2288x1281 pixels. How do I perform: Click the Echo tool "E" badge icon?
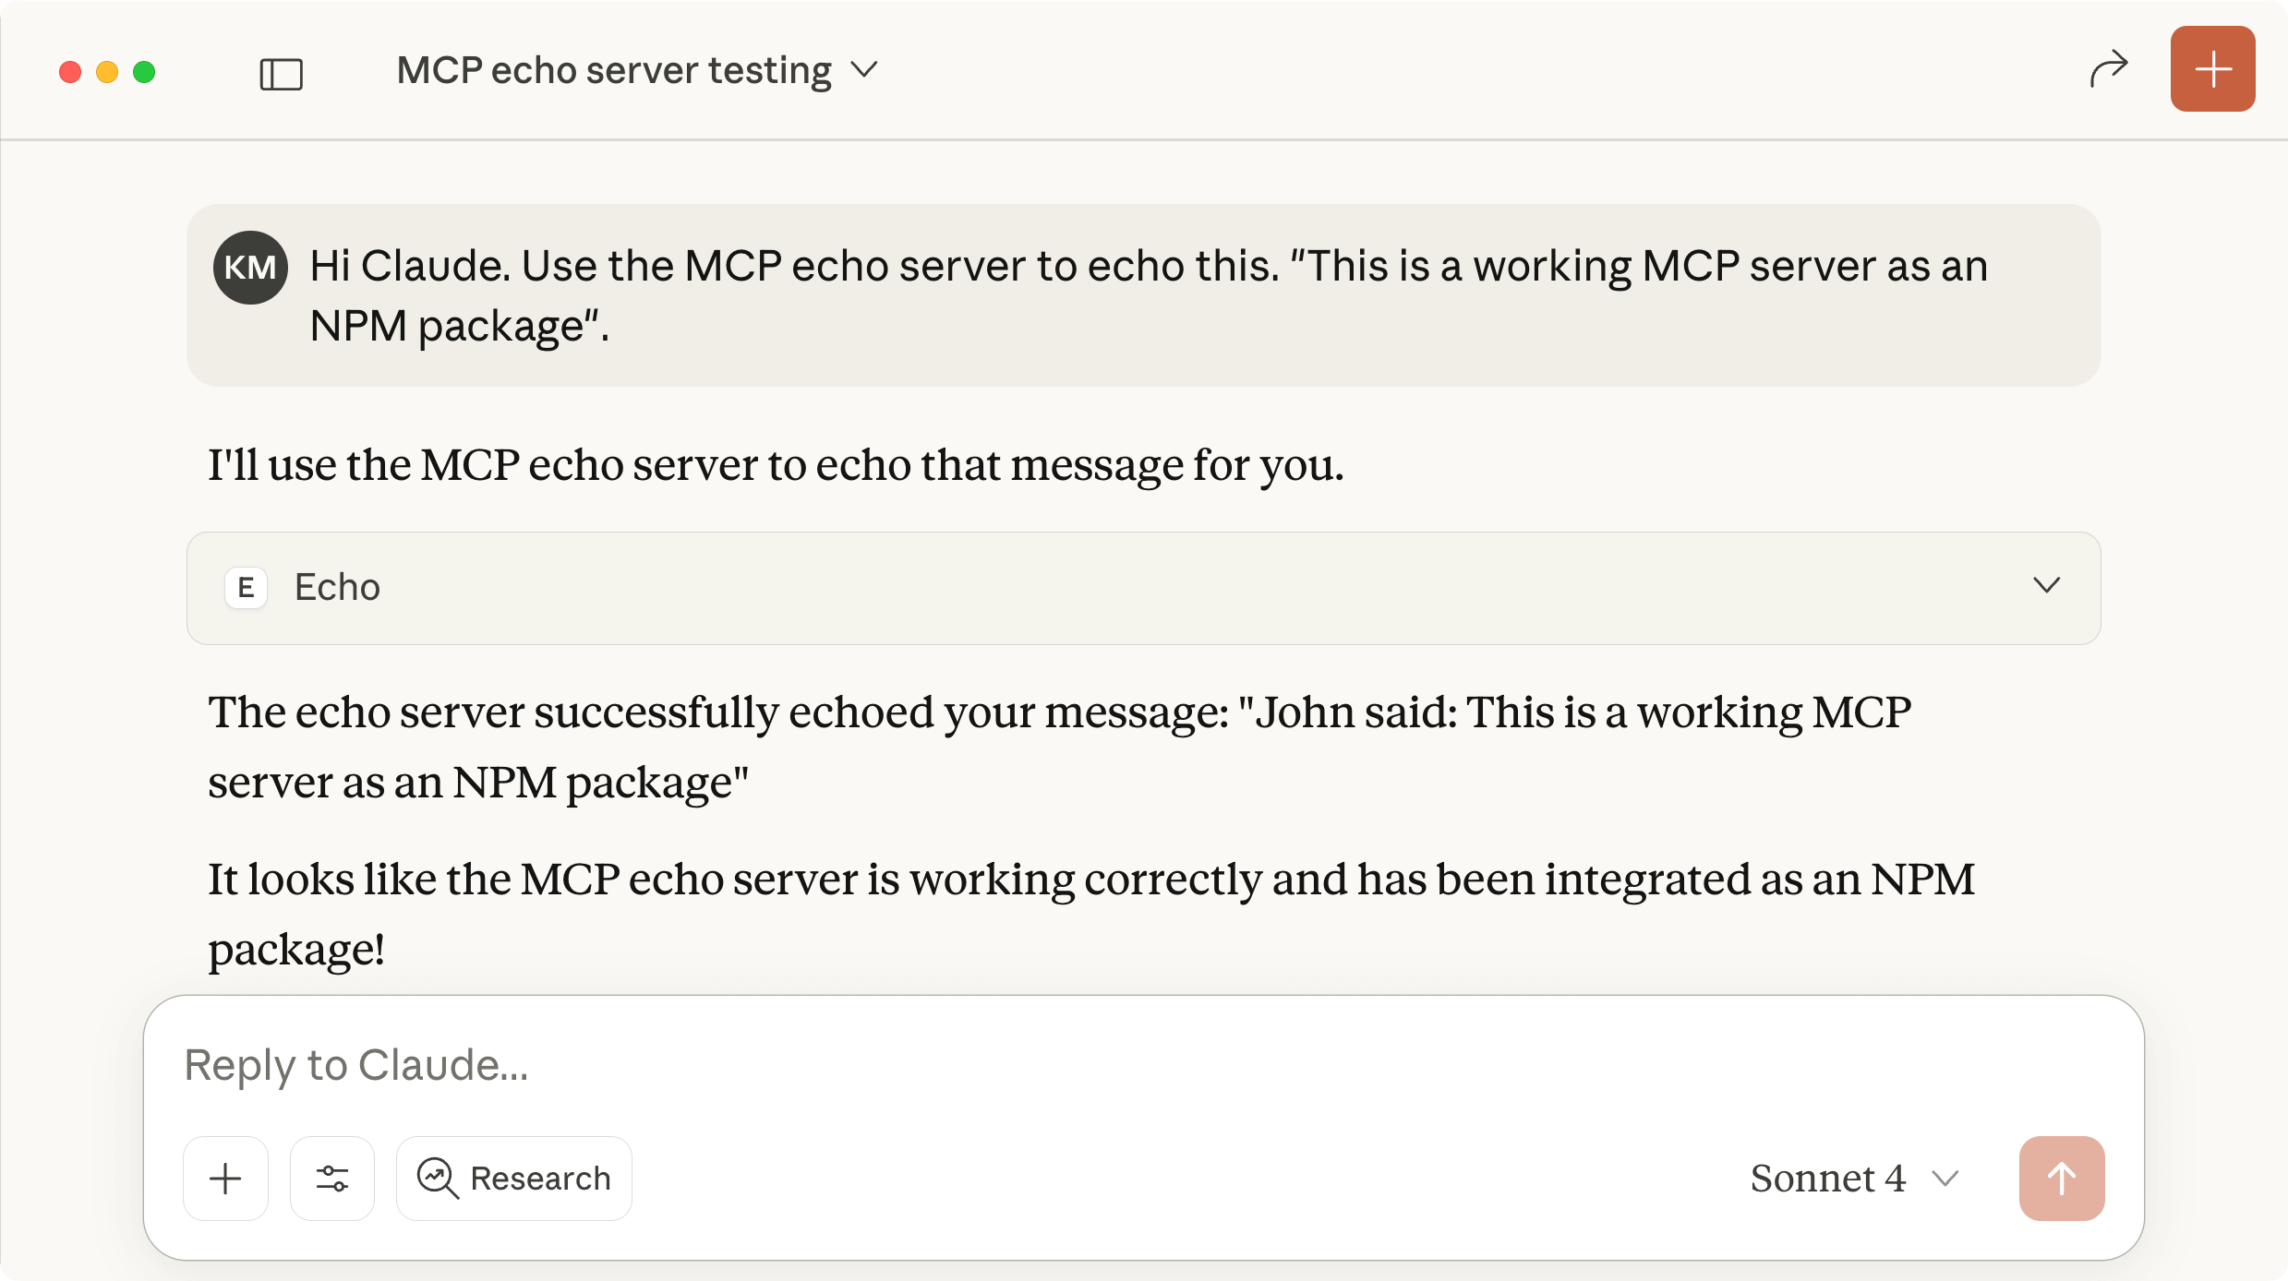coord(246,587)
